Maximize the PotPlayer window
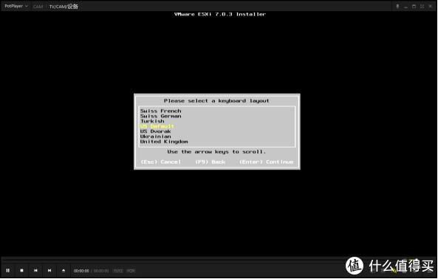Viewport: 438px width, 279px height. click(x=414, y=6)
